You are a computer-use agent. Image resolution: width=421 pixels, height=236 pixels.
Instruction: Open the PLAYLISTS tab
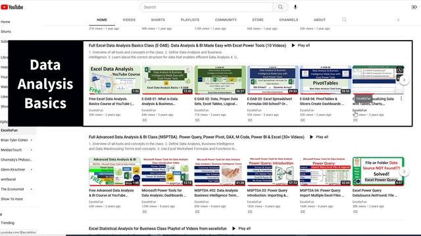click(x=190, y=20)
